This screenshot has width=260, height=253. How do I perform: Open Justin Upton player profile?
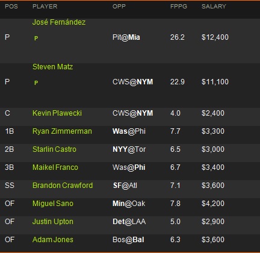[53, 222]
